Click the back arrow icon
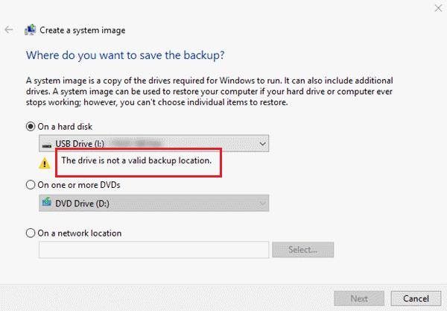The width and height of the screenshot is (447, 311). pyautogui.click(x=9, y=31)
